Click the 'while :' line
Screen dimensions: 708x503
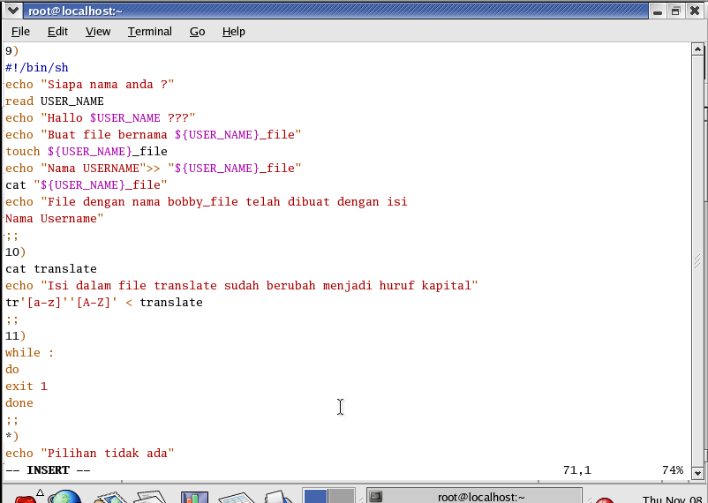tap(30, 353)
